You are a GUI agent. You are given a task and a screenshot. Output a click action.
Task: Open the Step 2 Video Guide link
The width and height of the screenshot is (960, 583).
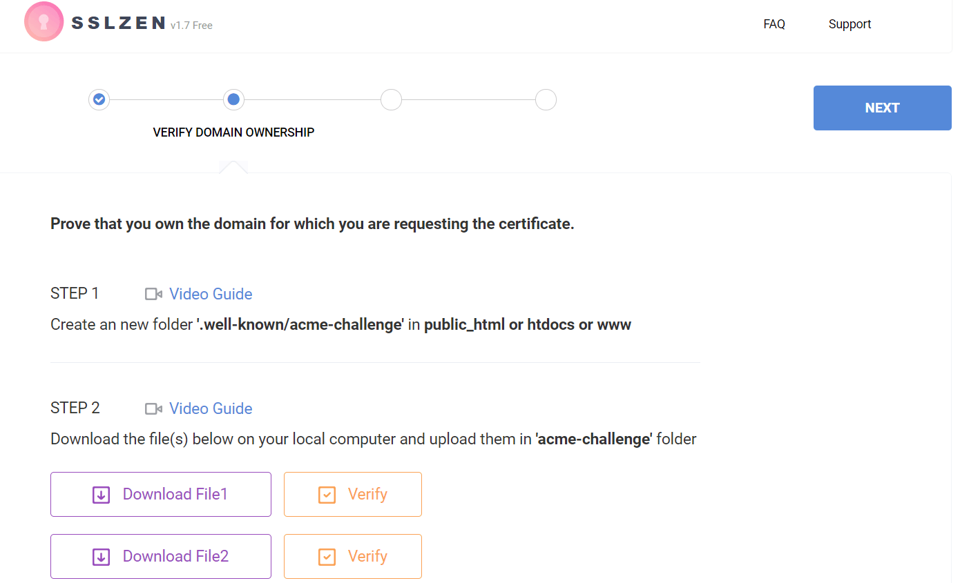[211, 408]
